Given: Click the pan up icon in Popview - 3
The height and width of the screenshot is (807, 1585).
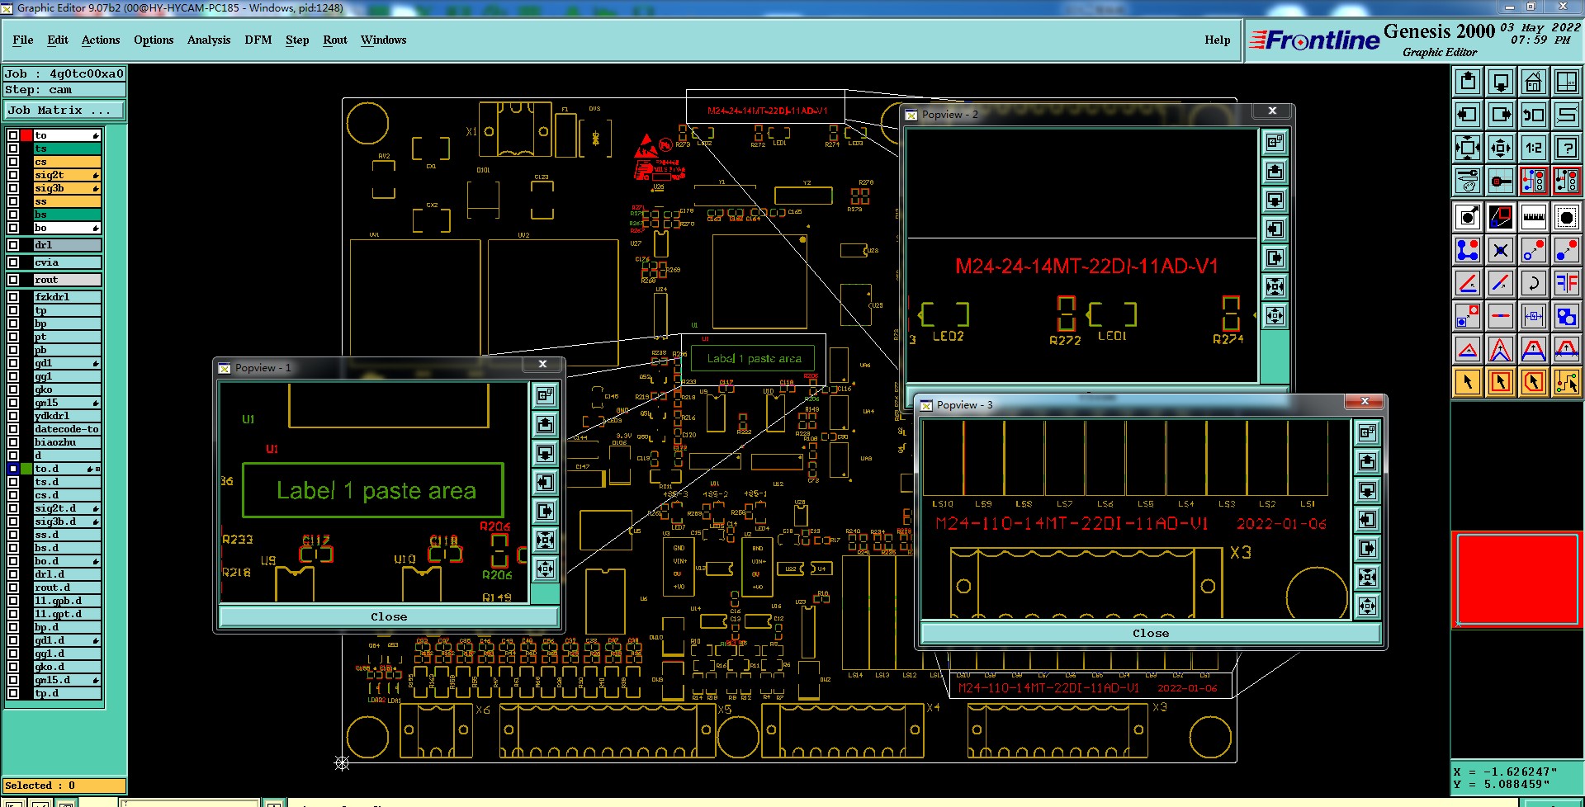Looking at the screenshot, I should tap(1367, 462).
